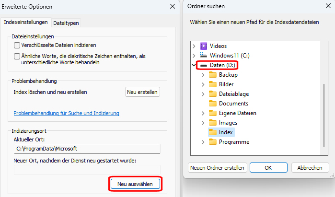Expand the Programme folder chevron

point(203,142)
